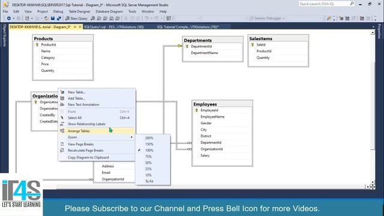384x216 pixels.
Task: Select the 25% zoom option
Action: (148, 169)
